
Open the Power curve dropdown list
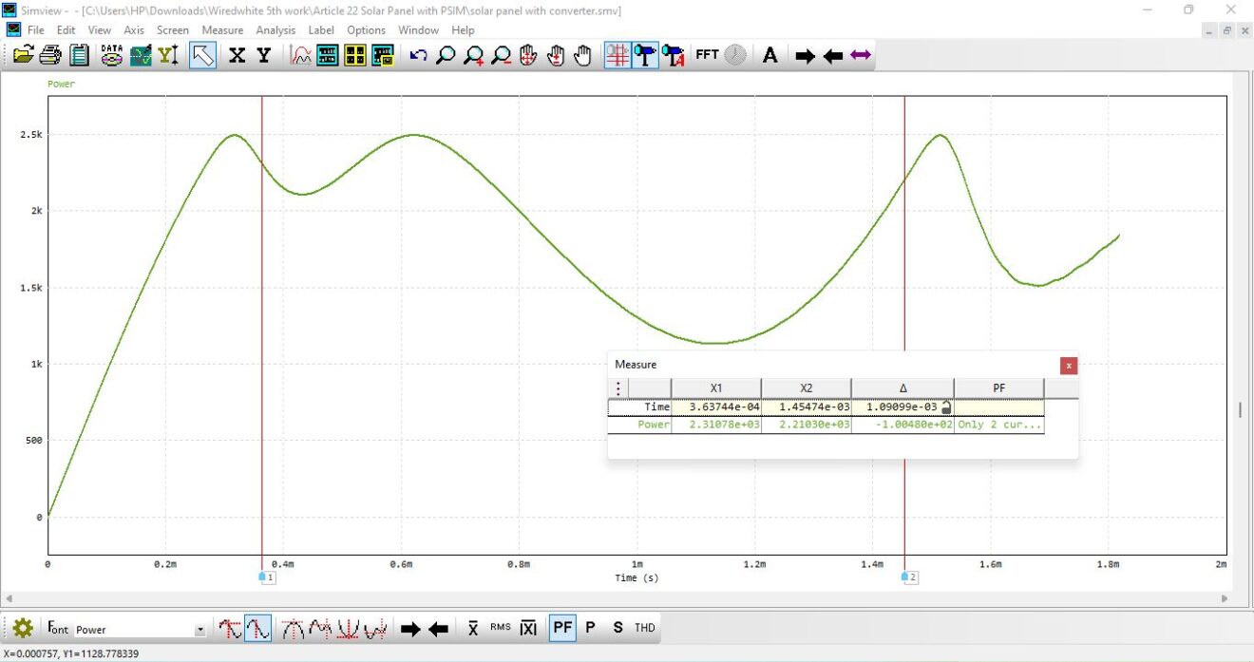point(199,629)
